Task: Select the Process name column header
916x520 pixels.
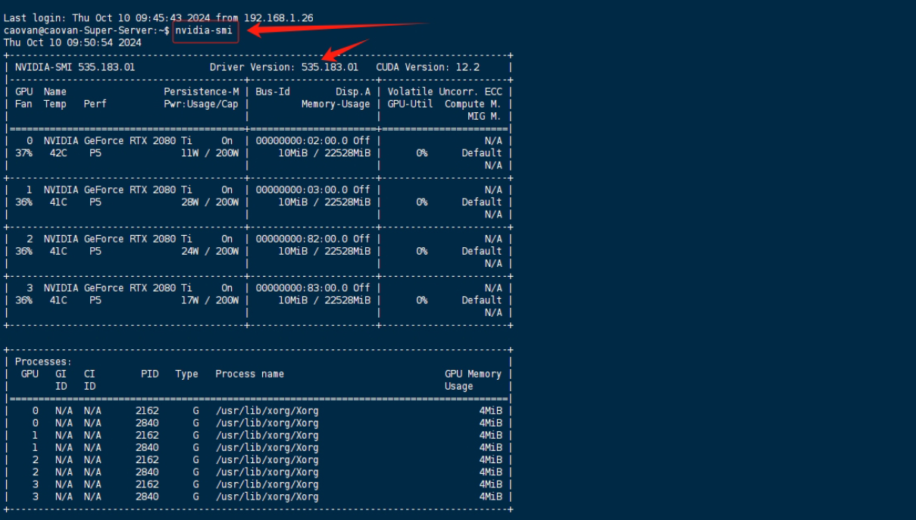Action: (x=250, y=374)
